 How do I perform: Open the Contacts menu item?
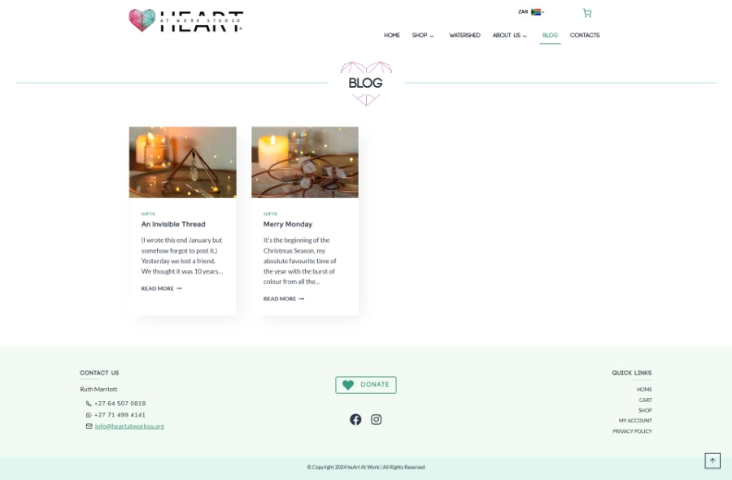coord(585,36)
